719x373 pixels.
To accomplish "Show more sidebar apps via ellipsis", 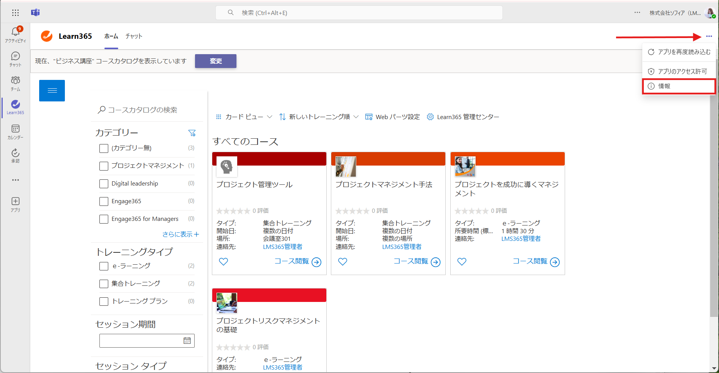I will 15,180.
